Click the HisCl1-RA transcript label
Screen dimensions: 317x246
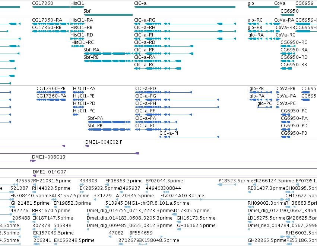82,20
